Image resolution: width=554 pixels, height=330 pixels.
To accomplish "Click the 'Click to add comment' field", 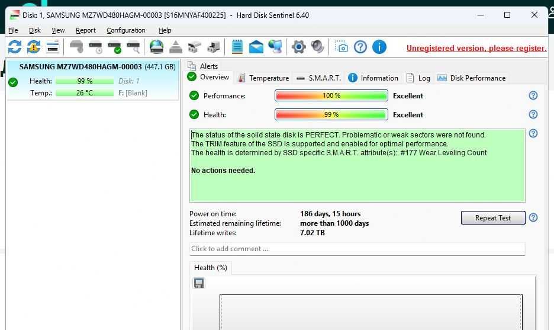I will [357, 249].
